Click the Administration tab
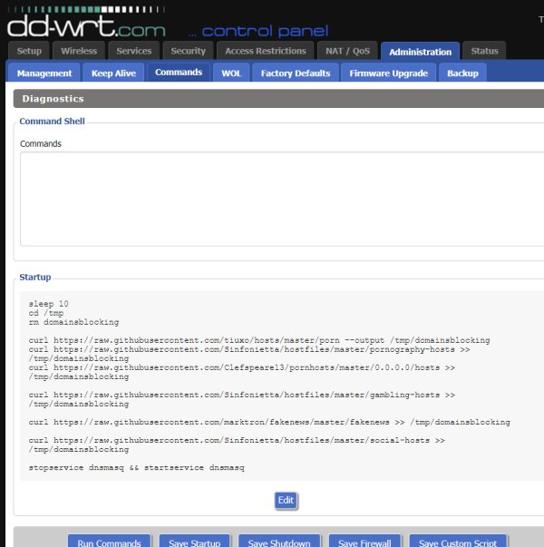The image size is (544, 547). tap(420, 52)
